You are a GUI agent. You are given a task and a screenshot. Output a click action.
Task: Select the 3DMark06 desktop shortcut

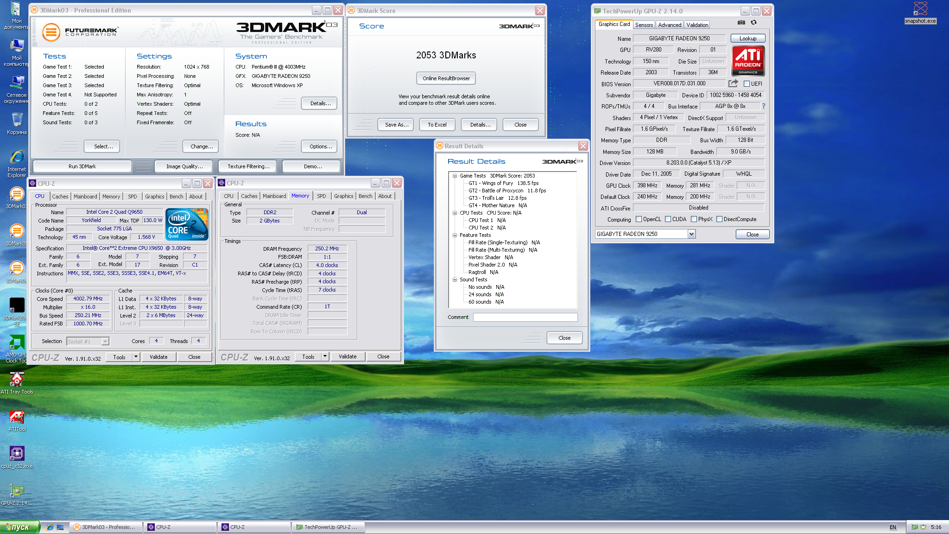(x=17, y=272)
